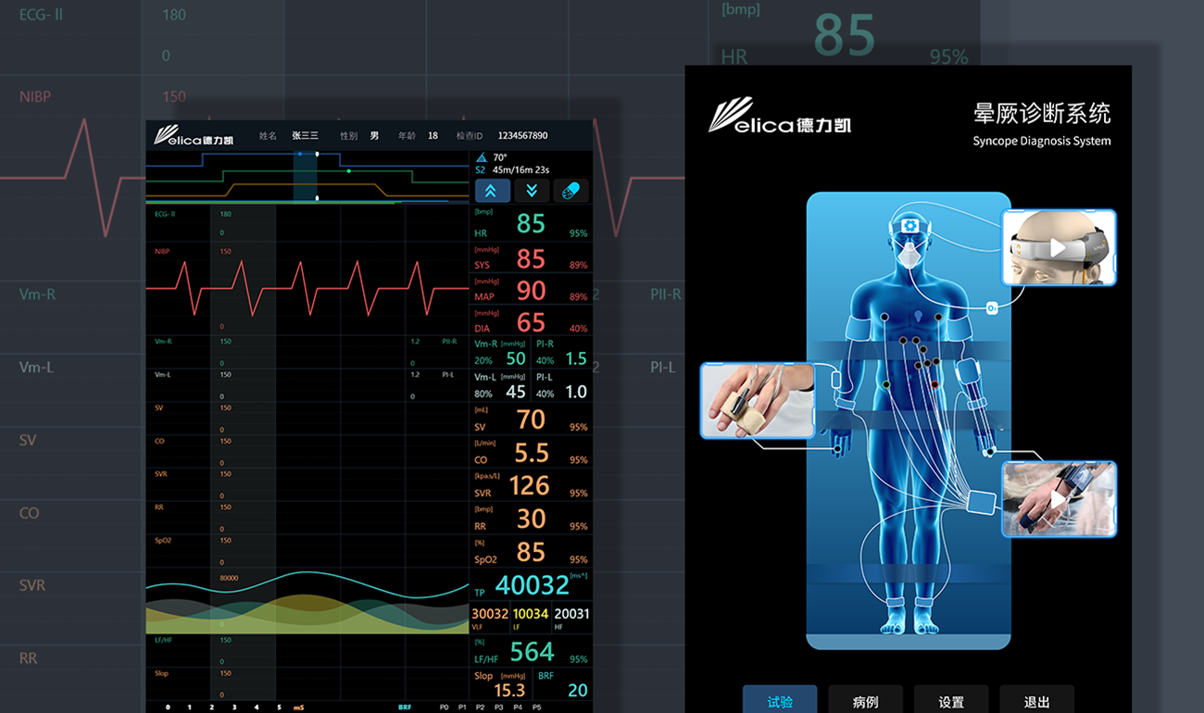
Task: Select phase marker P3 on bottom axis
Action: coord(499,707)
